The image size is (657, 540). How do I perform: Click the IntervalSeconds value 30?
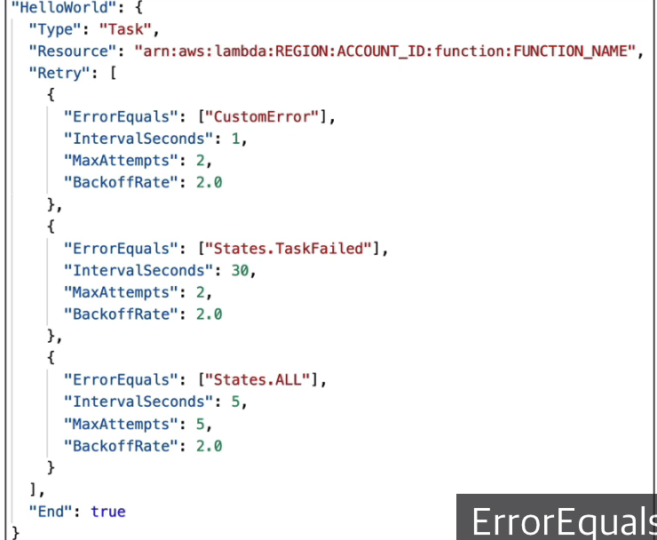[240, 270]
